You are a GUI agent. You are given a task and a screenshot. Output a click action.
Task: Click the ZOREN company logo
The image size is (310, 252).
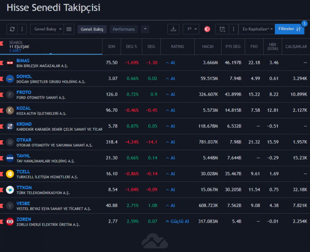tap(10, 221)
